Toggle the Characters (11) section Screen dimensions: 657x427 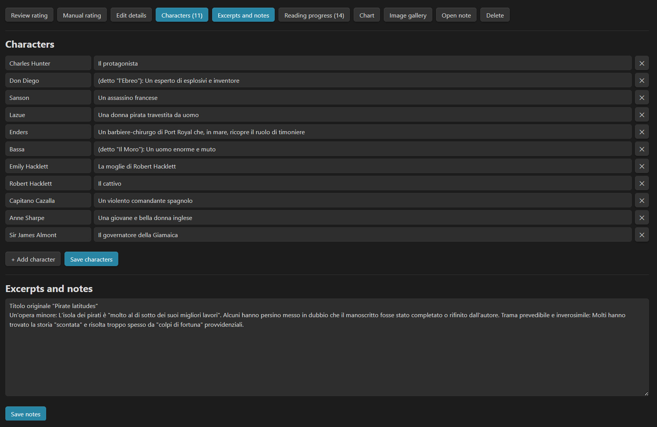coord(182,15)
